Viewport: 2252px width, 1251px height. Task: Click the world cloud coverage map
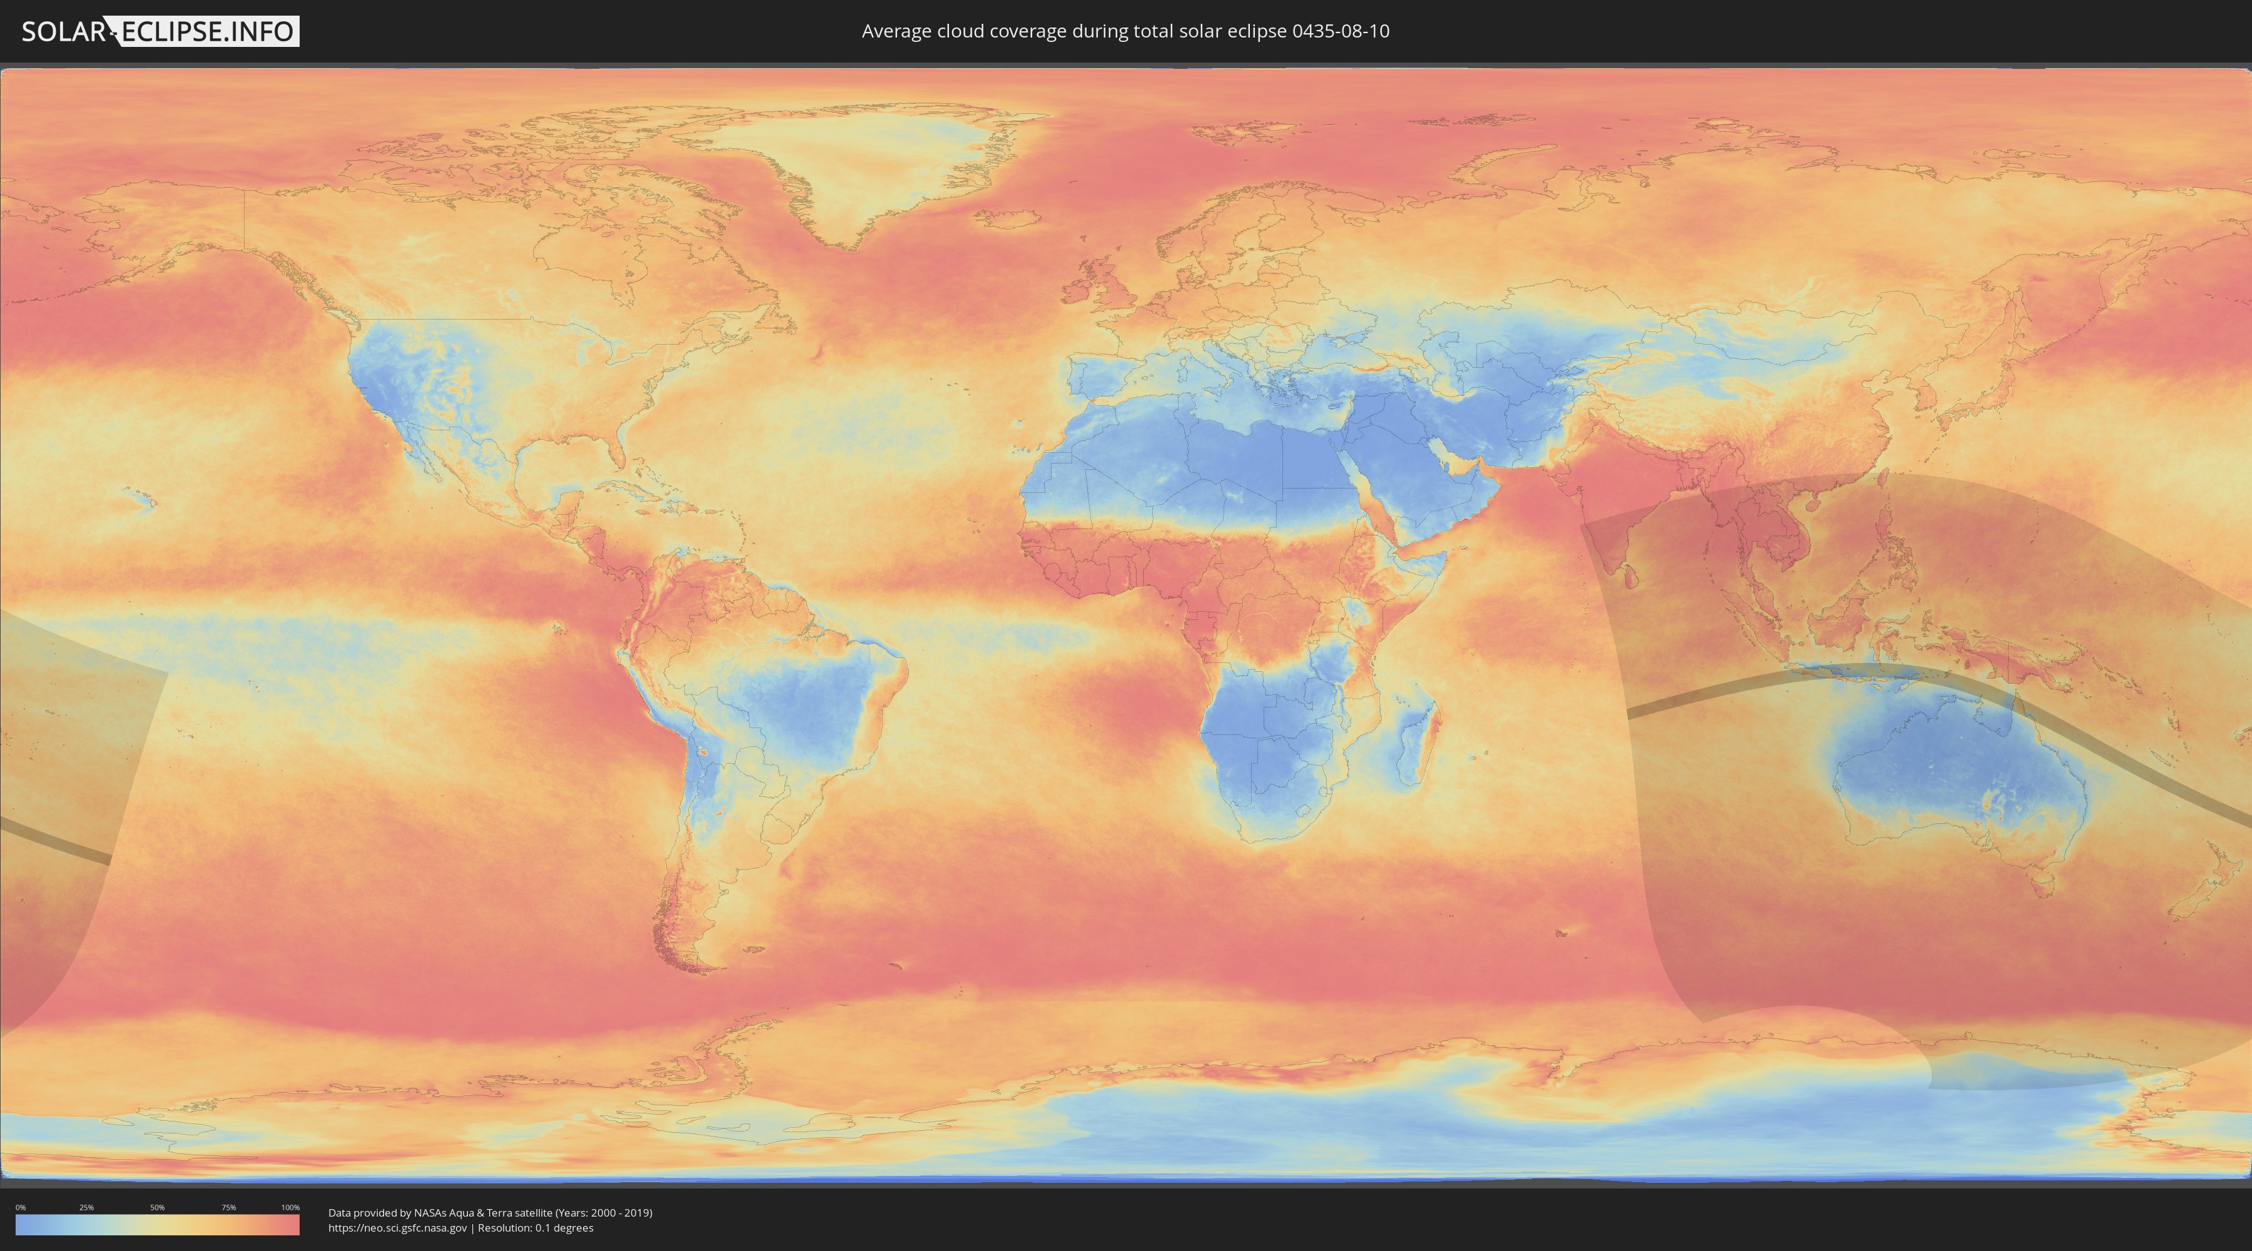pos(1126,624)
